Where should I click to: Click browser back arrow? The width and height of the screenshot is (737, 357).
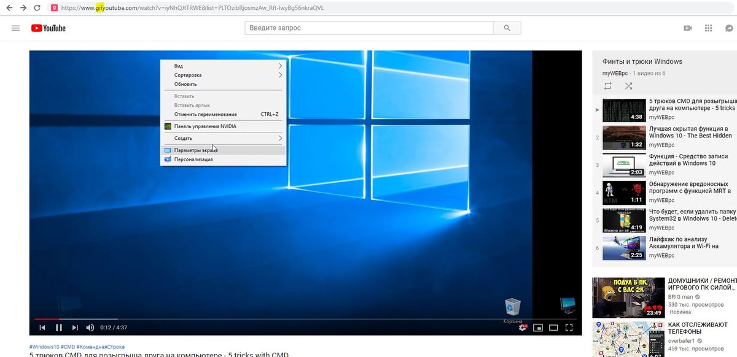pos(8,8)
